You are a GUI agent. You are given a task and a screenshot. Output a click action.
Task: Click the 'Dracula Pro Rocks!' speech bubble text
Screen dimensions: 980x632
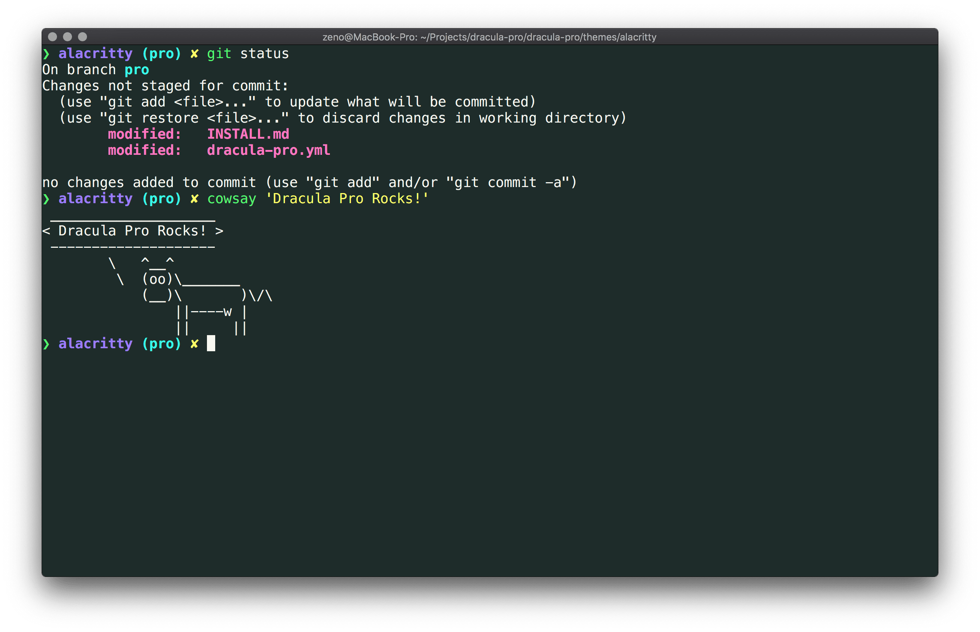coord(132,230)
